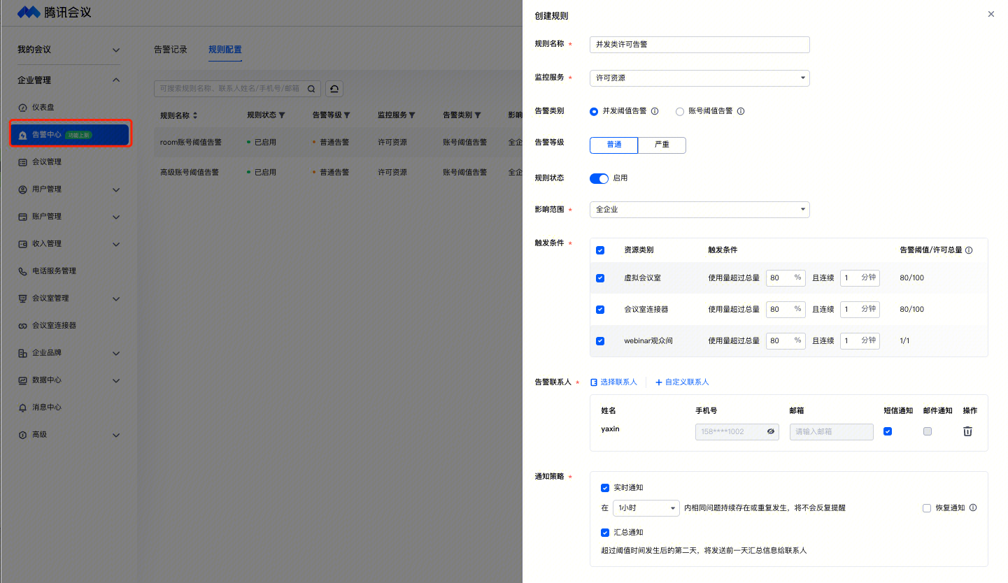Viewport: 1008px width, 583px height.
Task: Switch to the 告警记录 tab
Action: coord(171,50)
